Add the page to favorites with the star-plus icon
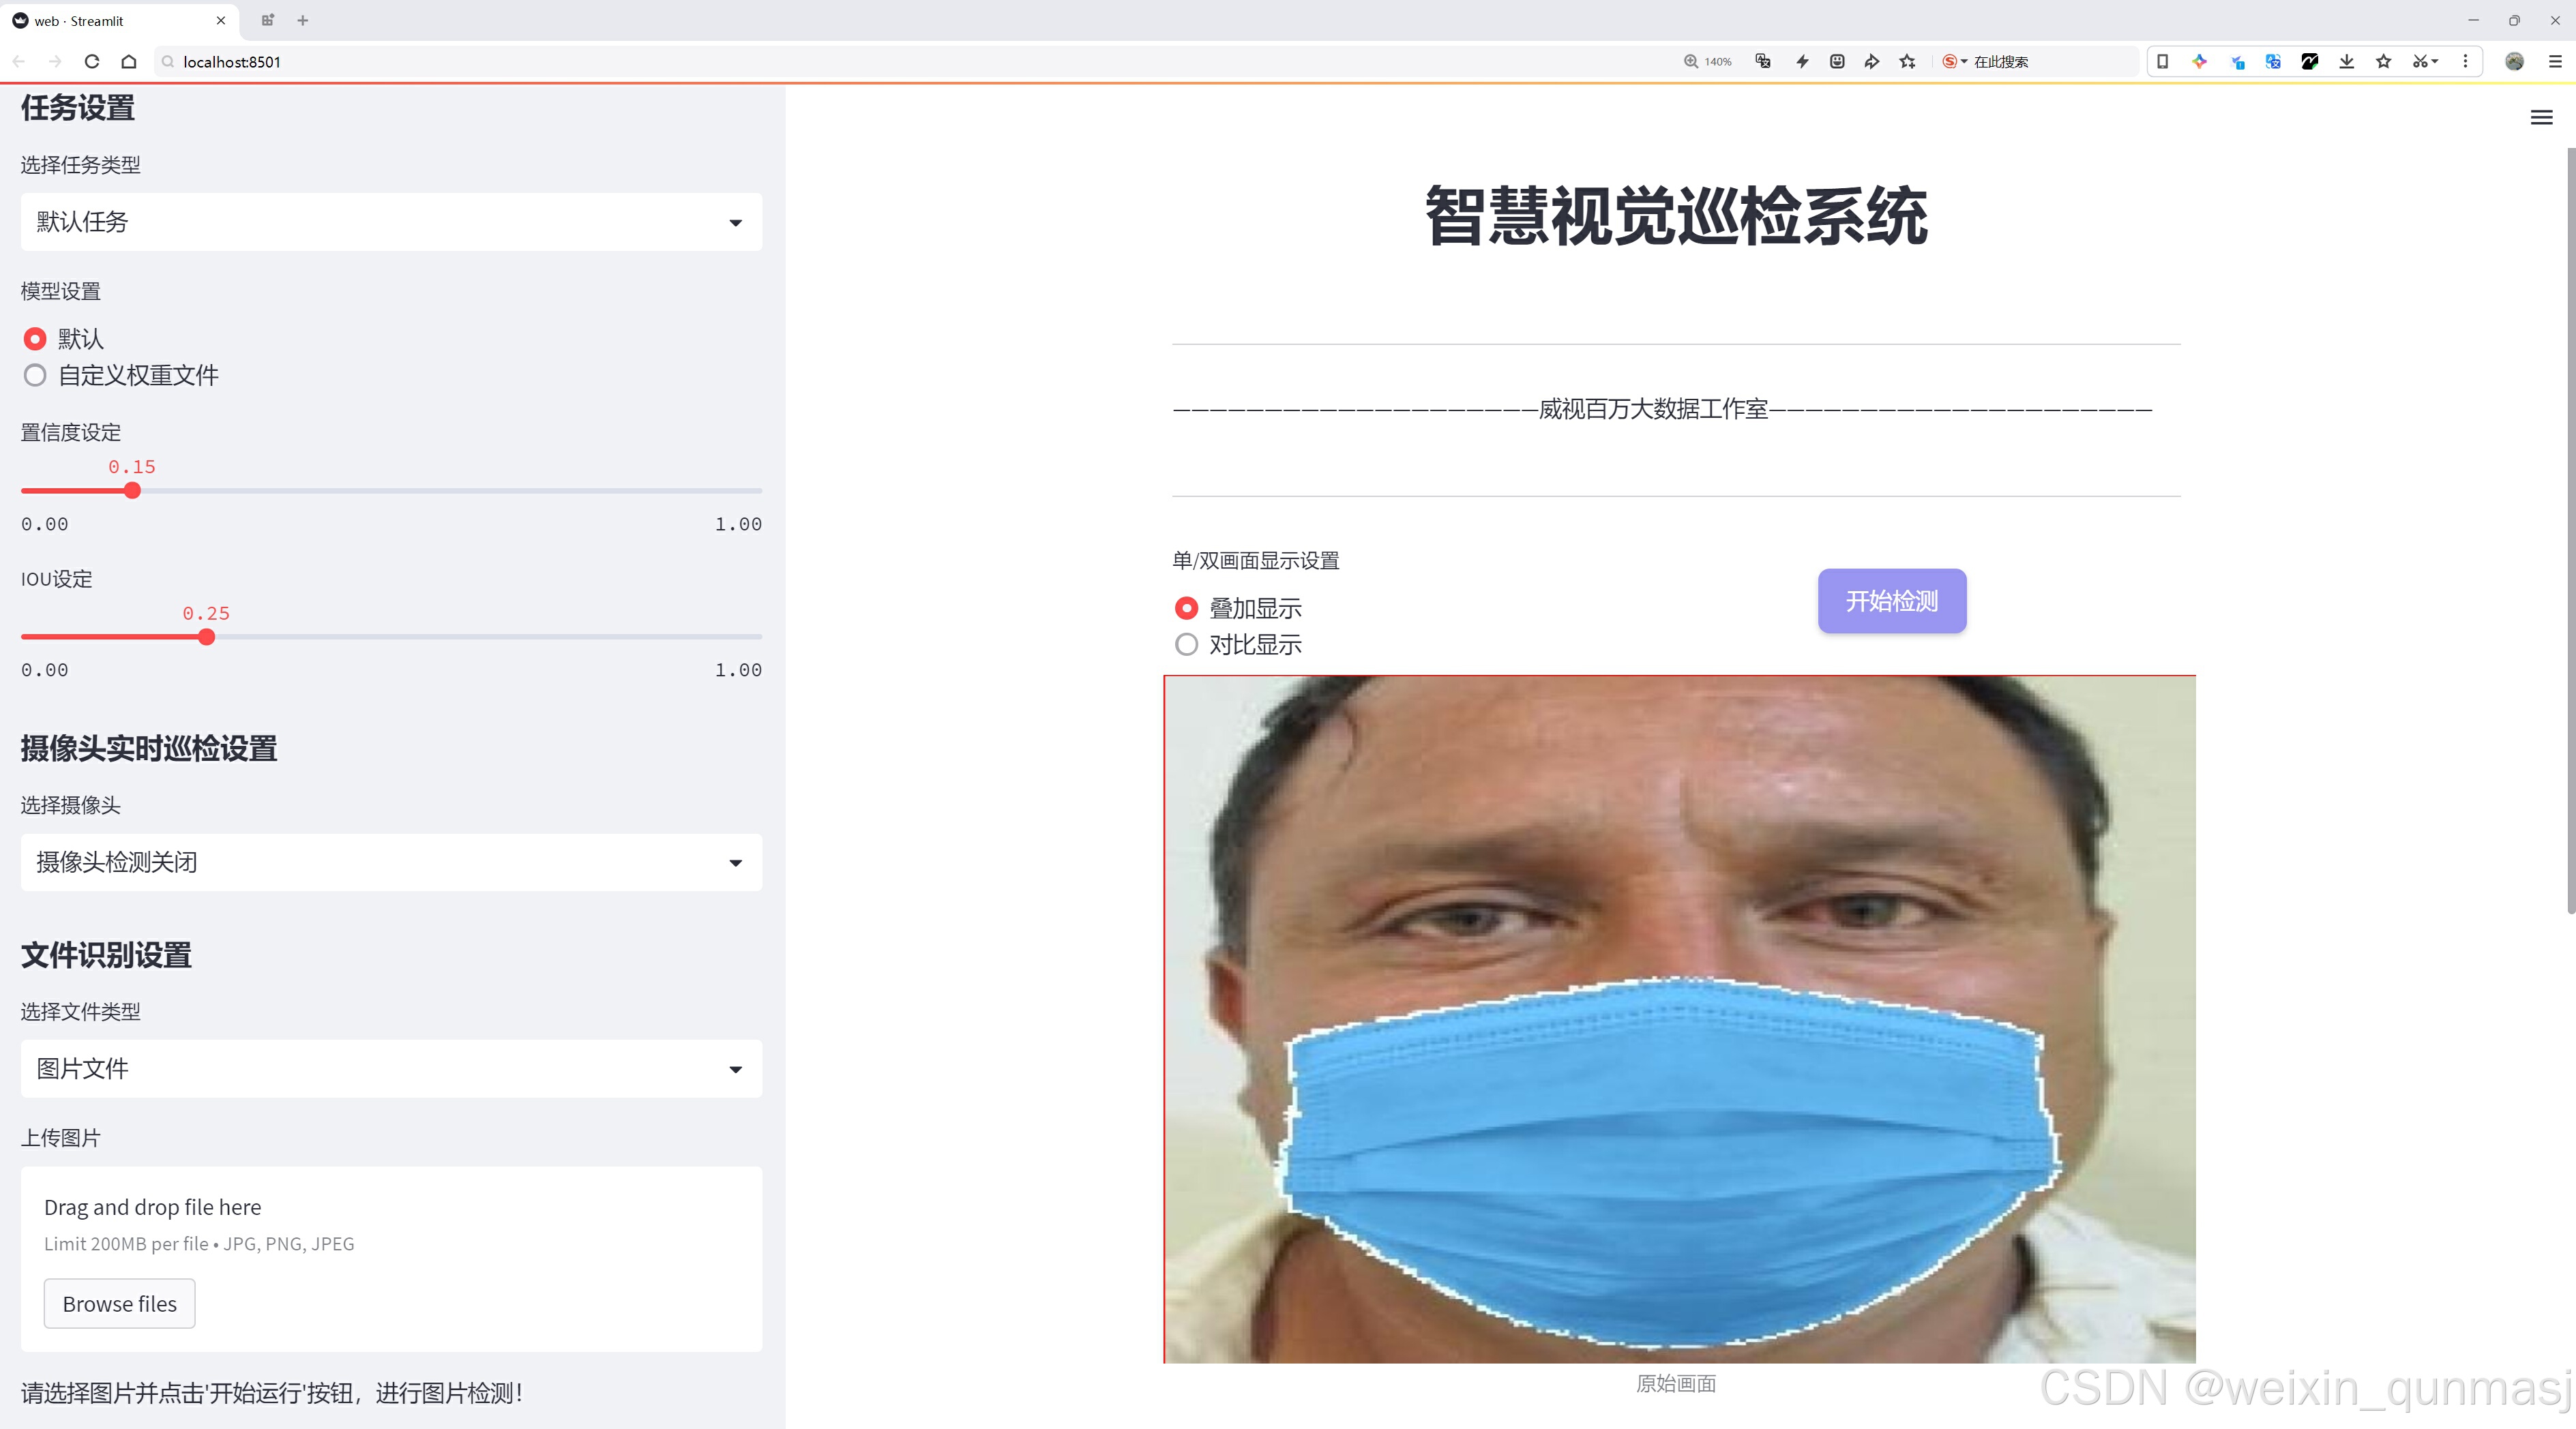Image resolution: width=2576 pixels, height=1429 pixels. click(1907, 62)
